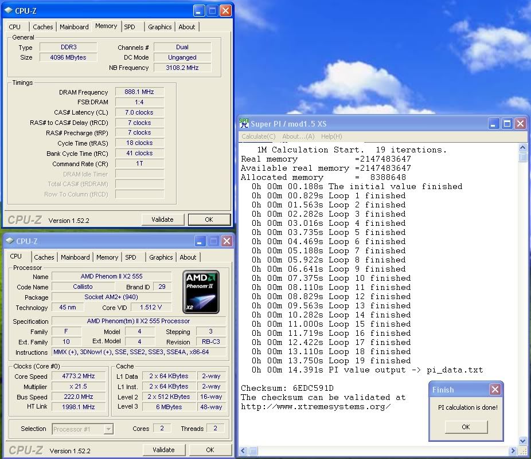Open Memory tab in bottom CPU-Z window
This screenshot has height=459, width=531.
(x=107, y=257)
